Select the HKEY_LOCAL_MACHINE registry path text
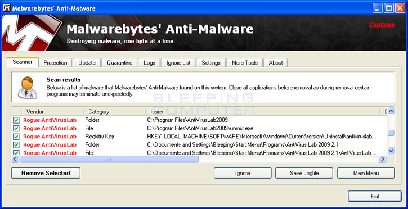 coord(262,137)
